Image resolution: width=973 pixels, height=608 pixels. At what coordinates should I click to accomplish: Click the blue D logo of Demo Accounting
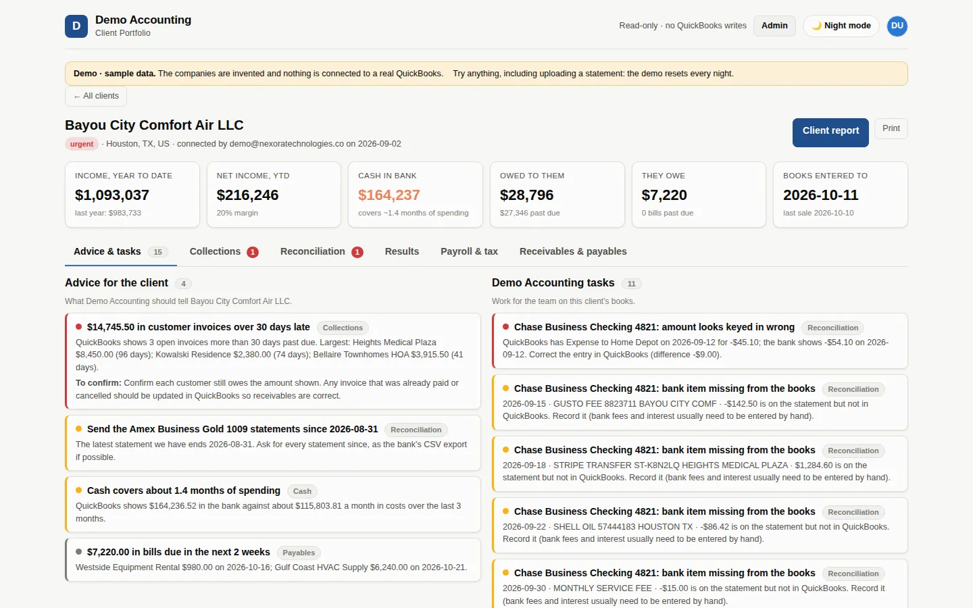click(x=76, y=26)
